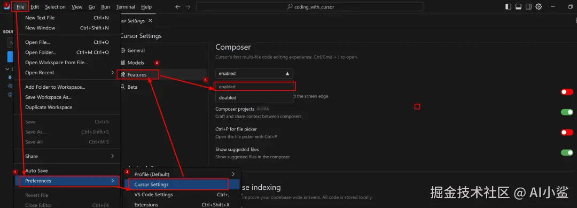This screenshot has width=577, height=208.
Task: Select Cursor Settings in Preferences submenu
Action: pyautogui.click(x=182, y=184)
